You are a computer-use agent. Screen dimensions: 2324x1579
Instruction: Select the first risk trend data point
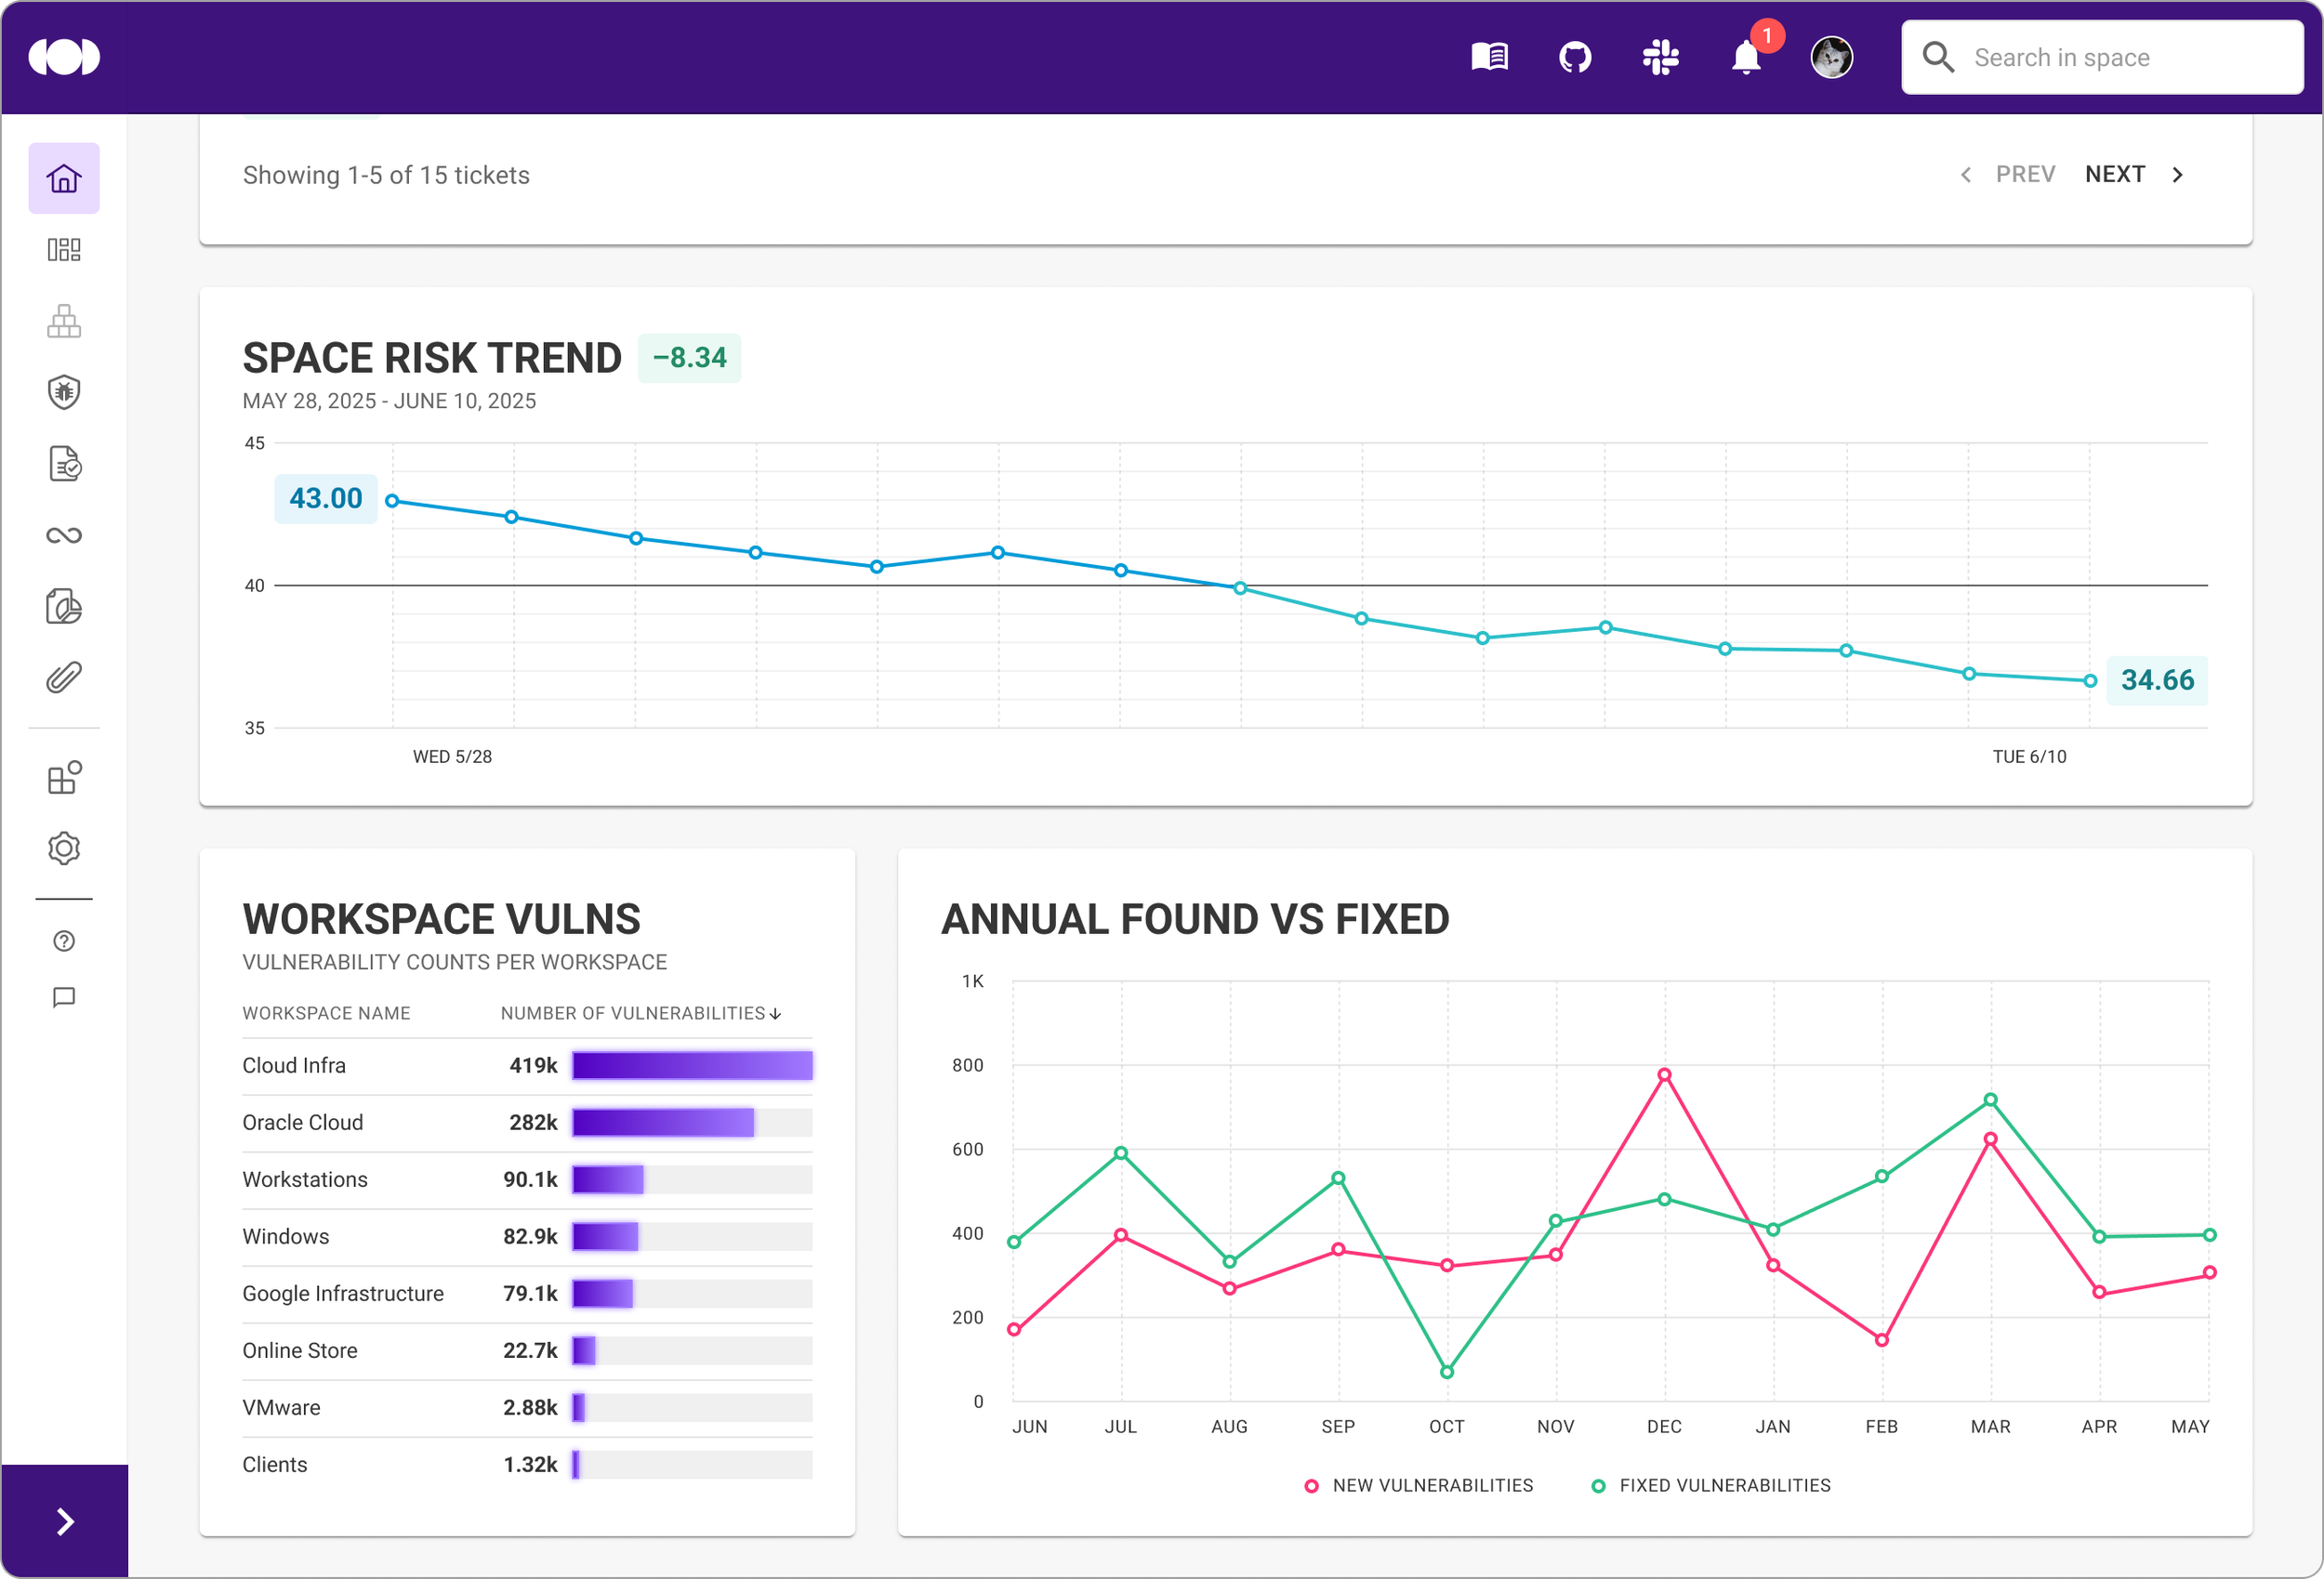[392, 500]
